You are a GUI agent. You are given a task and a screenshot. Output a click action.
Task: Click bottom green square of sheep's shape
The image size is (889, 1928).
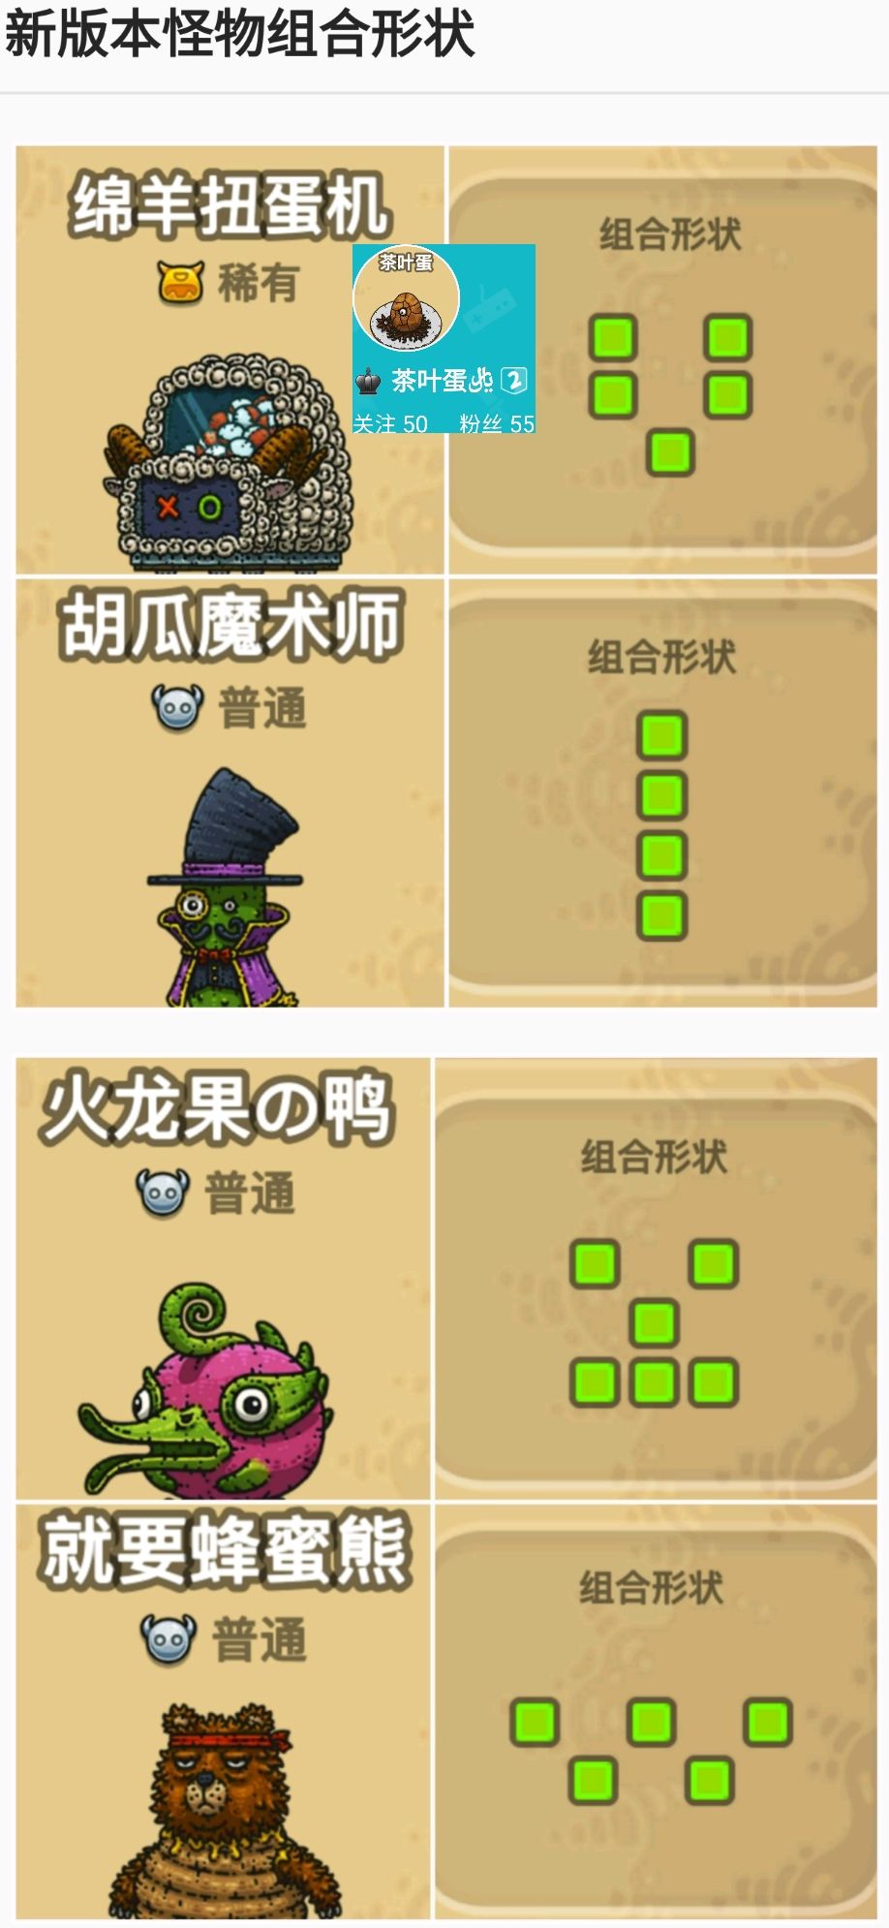(670, 452)
